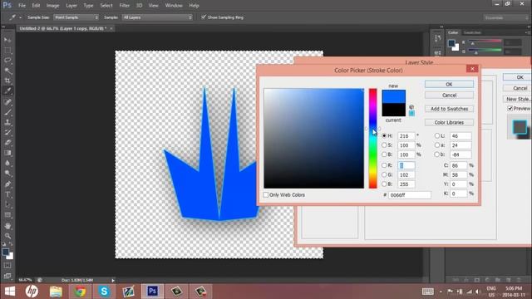532x299 pixels.
Task: Toggle Quick Mask mode icon
Action: [7, 266]
